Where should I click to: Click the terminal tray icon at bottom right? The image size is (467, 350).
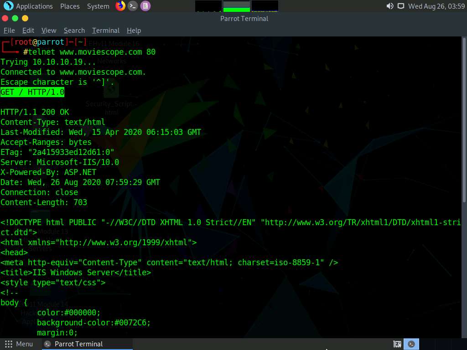coord(411,344)
